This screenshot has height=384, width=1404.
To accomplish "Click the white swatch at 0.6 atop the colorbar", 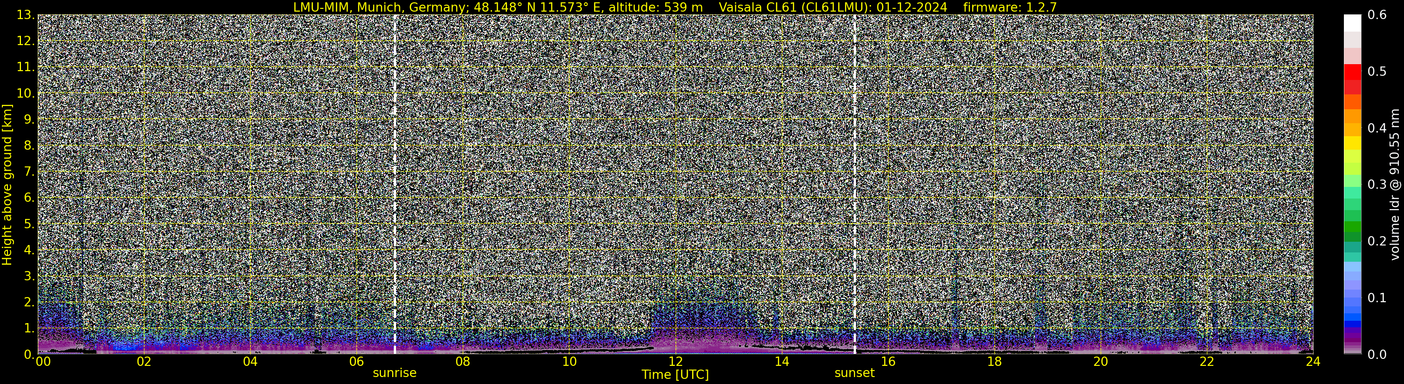I will pyautogui.click(x=1352, y=23).
